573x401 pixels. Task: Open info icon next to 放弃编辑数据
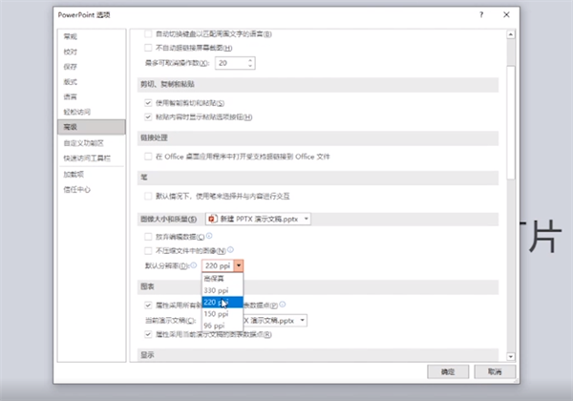click(209, 236)
